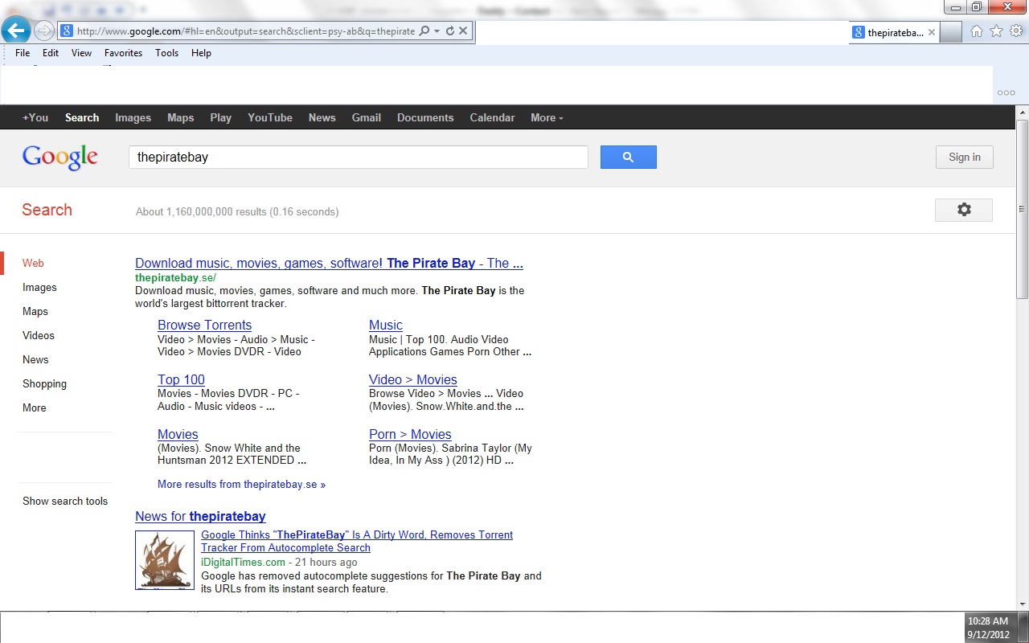The width and height of the screenshot is (1029, 643).
Task: Open Google search settings gear button
Action: (964, 210)
